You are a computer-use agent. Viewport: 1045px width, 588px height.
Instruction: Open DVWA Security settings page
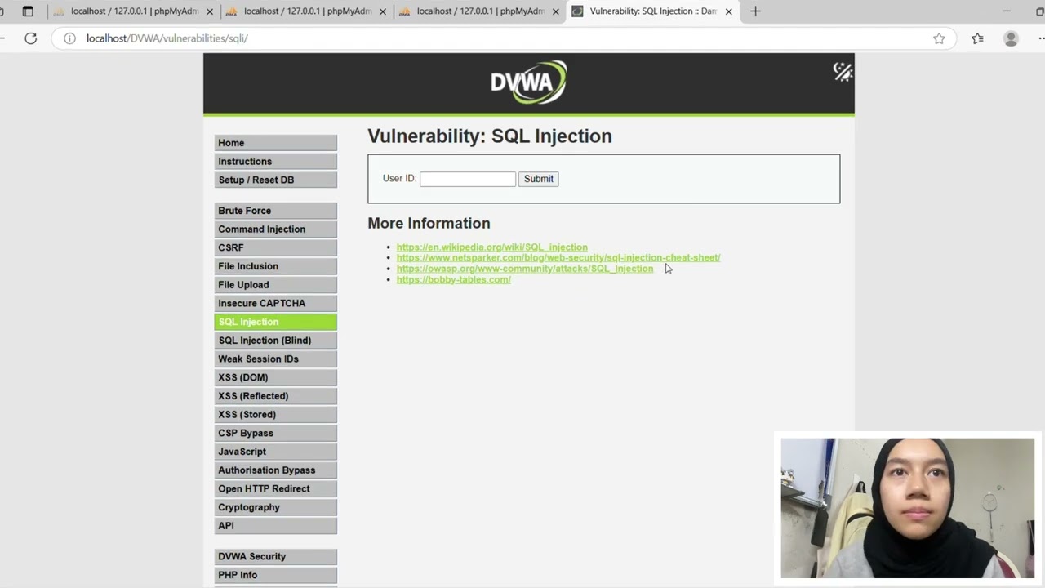(276, 557)
